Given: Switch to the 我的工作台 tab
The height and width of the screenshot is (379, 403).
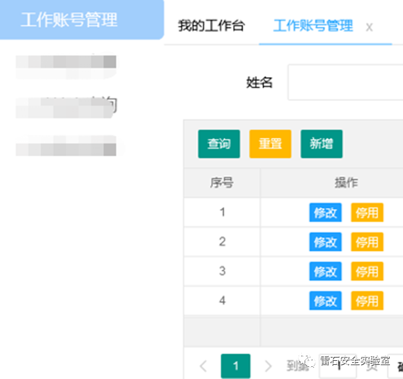Looking at the screenshot, I should [x=212, y=25].
